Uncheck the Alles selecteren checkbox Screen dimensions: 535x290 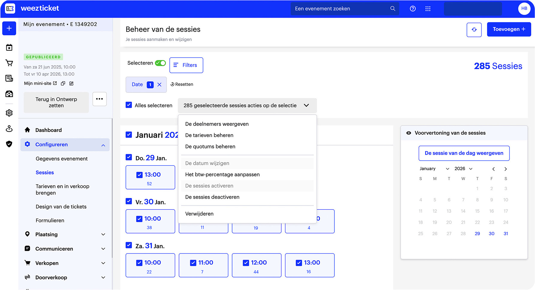[129, 105]
